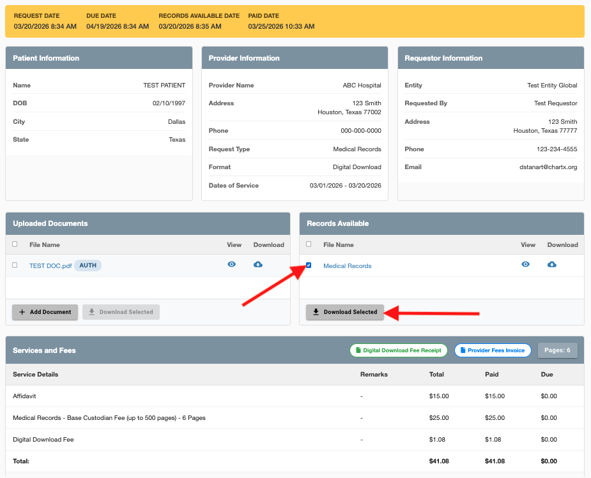Click the paid date 03/25/2026 10:33 AM
The height and width of the screenshot is (478, 591).
[x=281, y=26]
